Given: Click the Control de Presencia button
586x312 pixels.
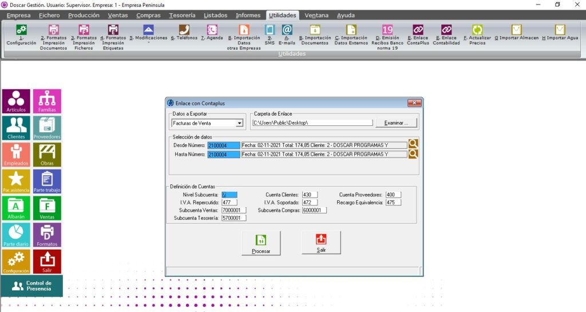Looking at the screenshot, I should click(31, 286).
